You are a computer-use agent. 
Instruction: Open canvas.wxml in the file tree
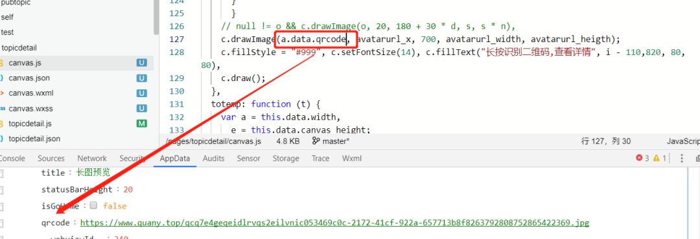point(31,93)
